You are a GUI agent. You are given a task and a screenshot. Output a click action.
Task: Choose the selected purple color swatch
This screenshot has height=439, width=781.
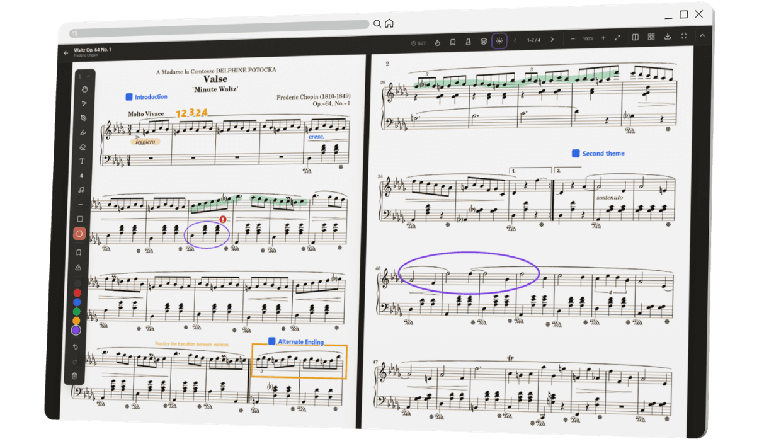pos(76,330)
